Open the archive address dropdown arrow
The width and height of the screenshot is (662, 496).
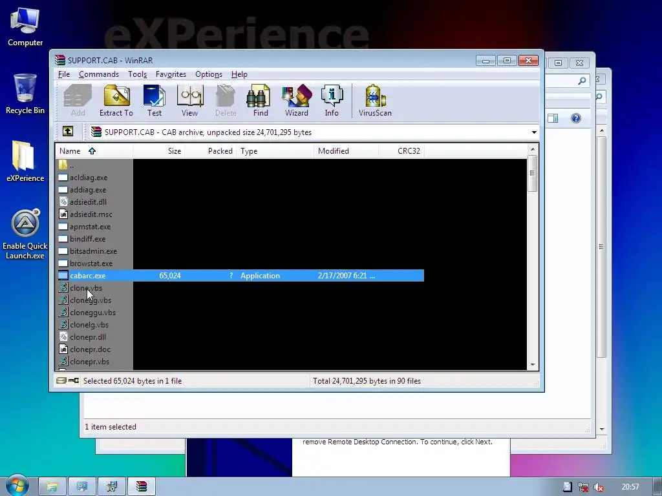coord(534,132)
